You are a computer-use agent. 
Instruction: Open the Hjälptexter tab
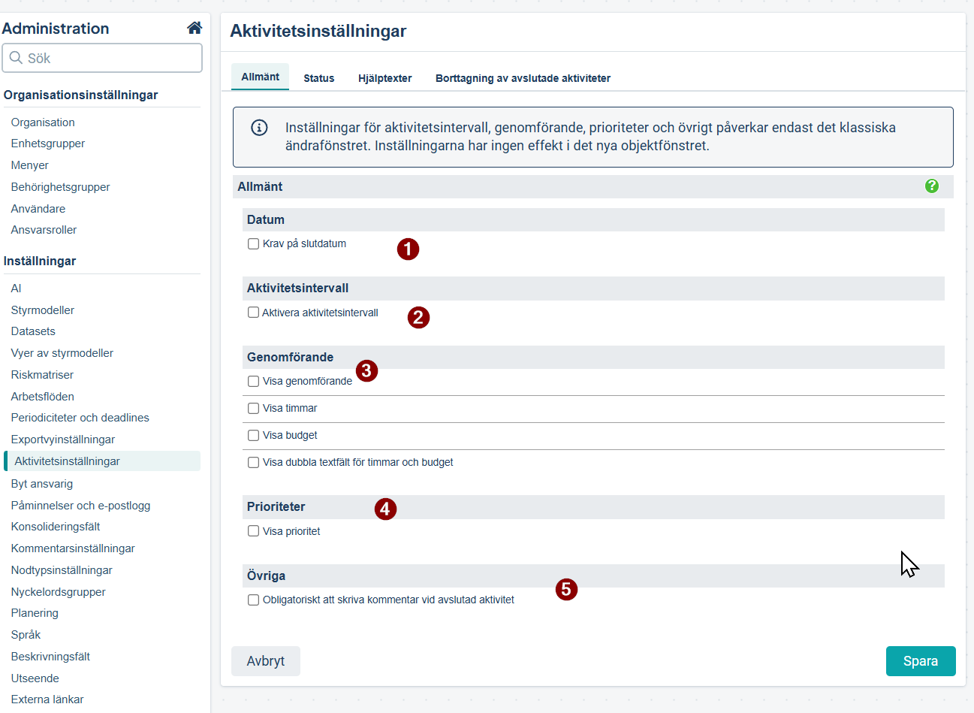coord(385,78)
